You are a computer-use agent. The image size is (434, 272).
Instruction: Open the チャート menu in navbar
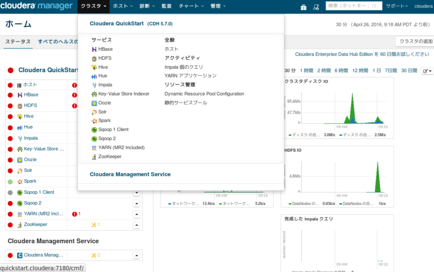click(x=191, y=6)
